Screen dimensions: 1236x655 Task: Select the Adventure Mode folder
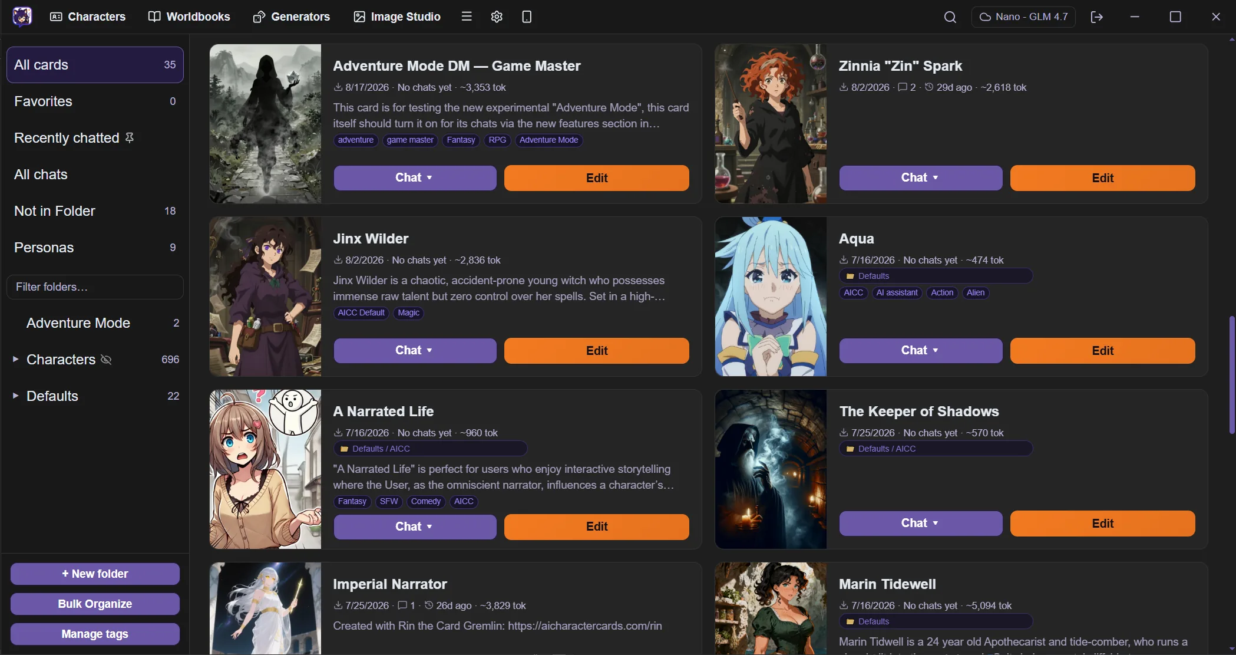[x=95, y=323]
